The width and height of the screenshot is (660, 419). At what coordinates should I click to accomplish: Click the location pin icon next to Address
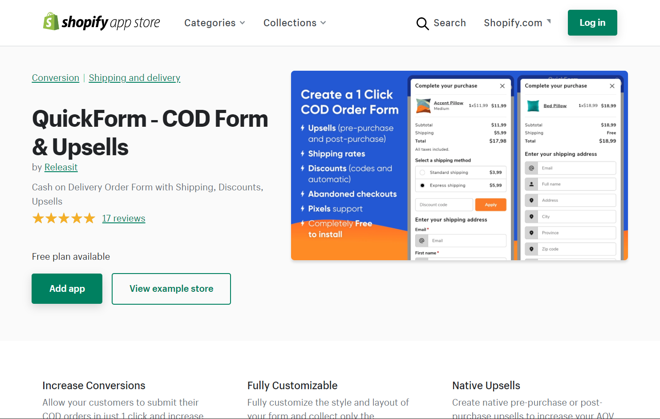point(532,200)
